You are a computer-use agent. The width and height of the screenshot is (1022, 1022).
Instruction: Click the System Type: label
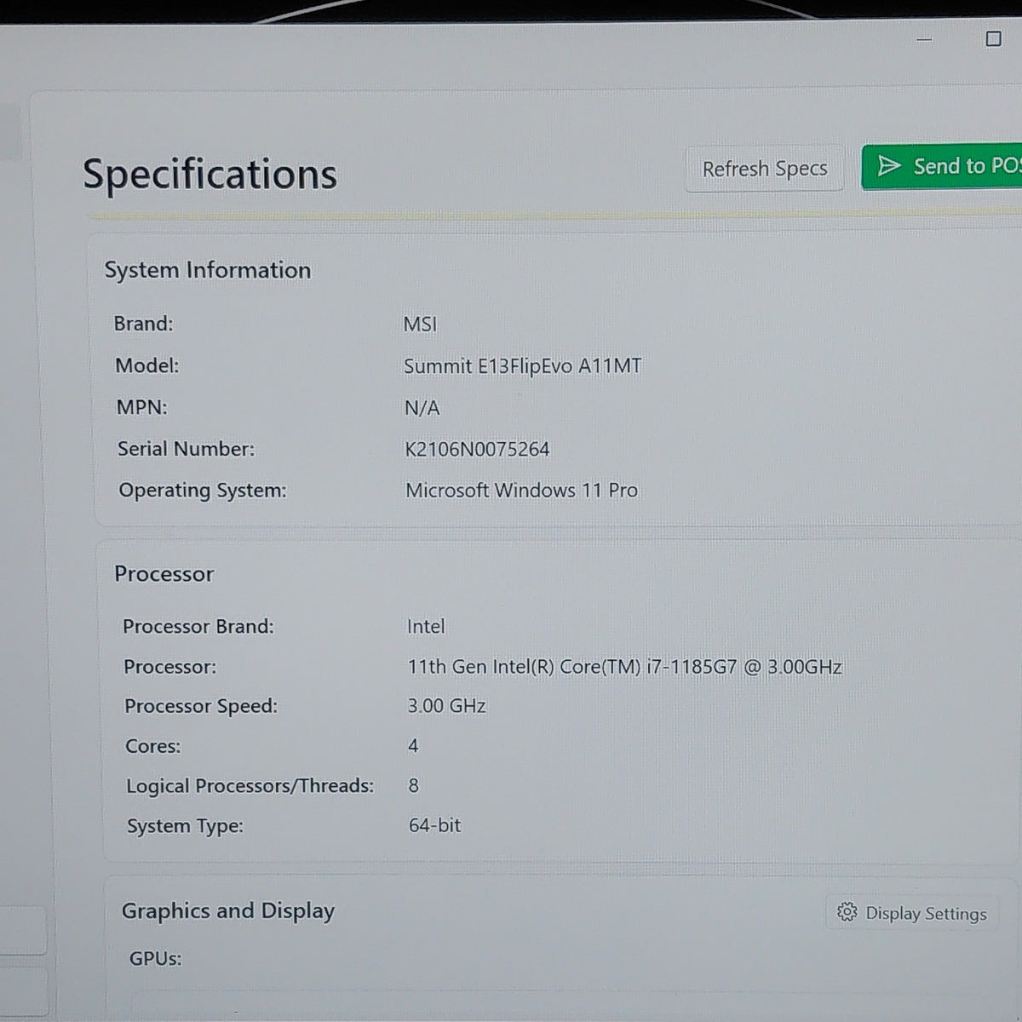(x=185, y=826)
